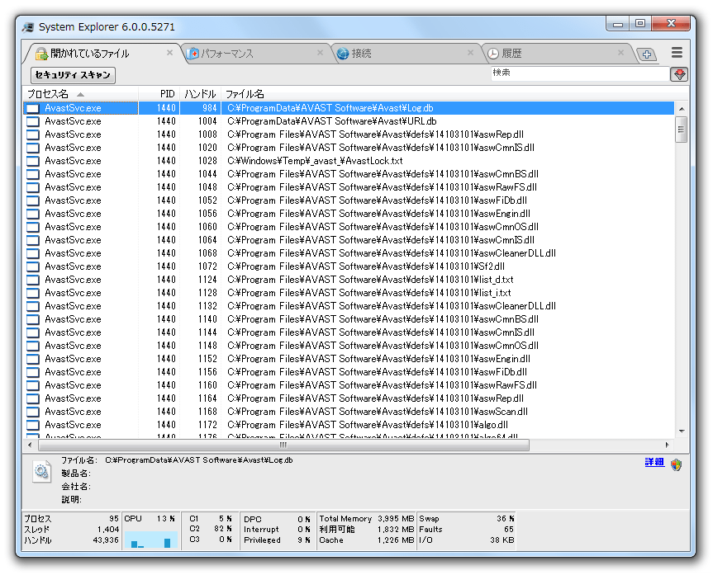The height and width of the screenshot is (575, 713).
Task: Focus the 検索 search field
Action: [579, 73]
